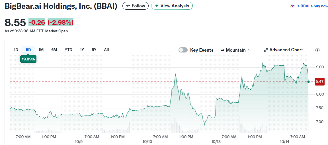328x145 pixels.
Task: Click the sparkle icon in View Analysis
Action: (x=157, y=6)
